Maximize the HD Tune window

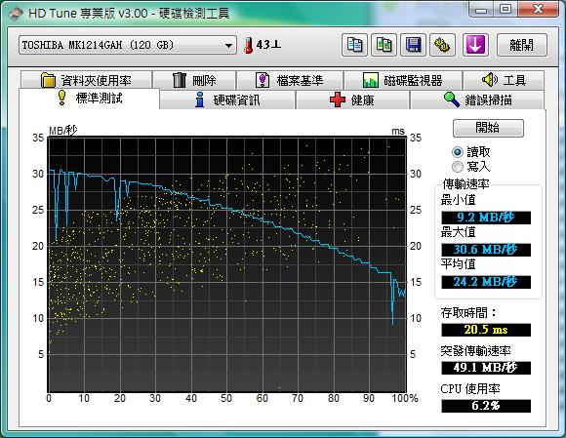(x=505, y=9)
